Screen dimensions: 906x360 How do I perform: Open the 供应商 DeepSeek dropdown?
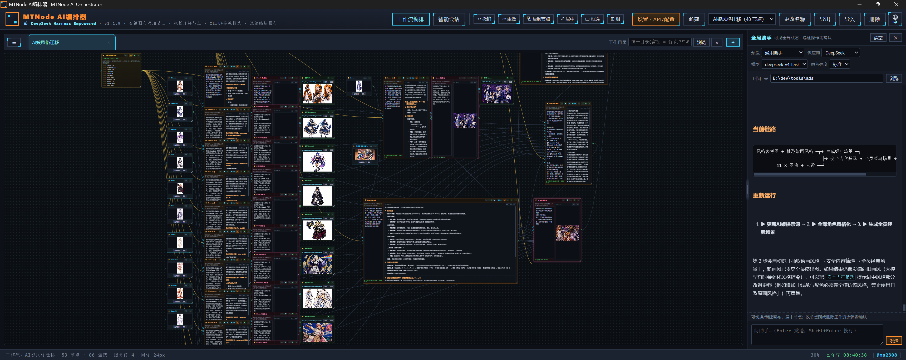(x=841, y=53)
